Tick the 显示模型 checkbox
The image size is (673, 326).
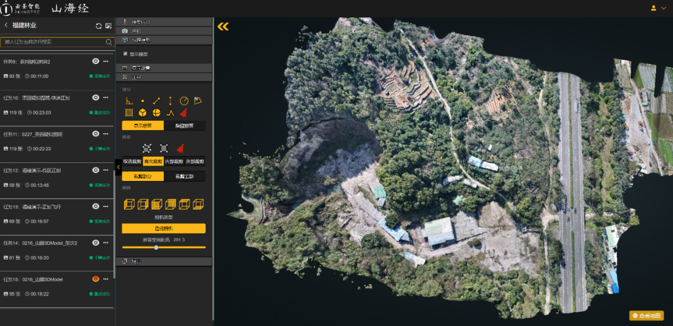125,54
